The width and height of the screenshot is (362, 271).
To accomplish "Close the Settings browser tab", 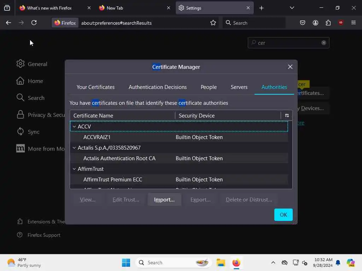I will click(x=248, y=8).
